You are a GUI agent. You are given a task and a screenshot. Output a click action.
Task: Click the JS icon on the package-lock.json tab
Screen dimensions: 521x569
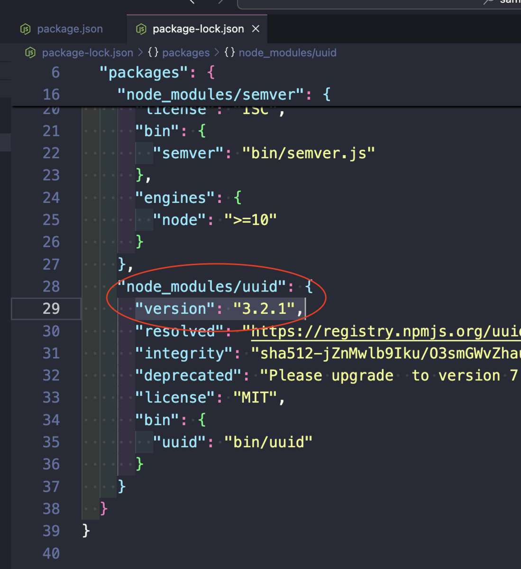coord(141,29)
